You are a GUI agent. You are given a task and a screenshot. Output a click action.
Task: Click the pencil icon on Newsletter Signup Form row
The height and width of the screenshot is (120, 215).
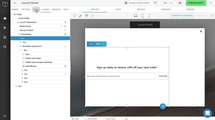pyautogui.click(x=65, y=46)
